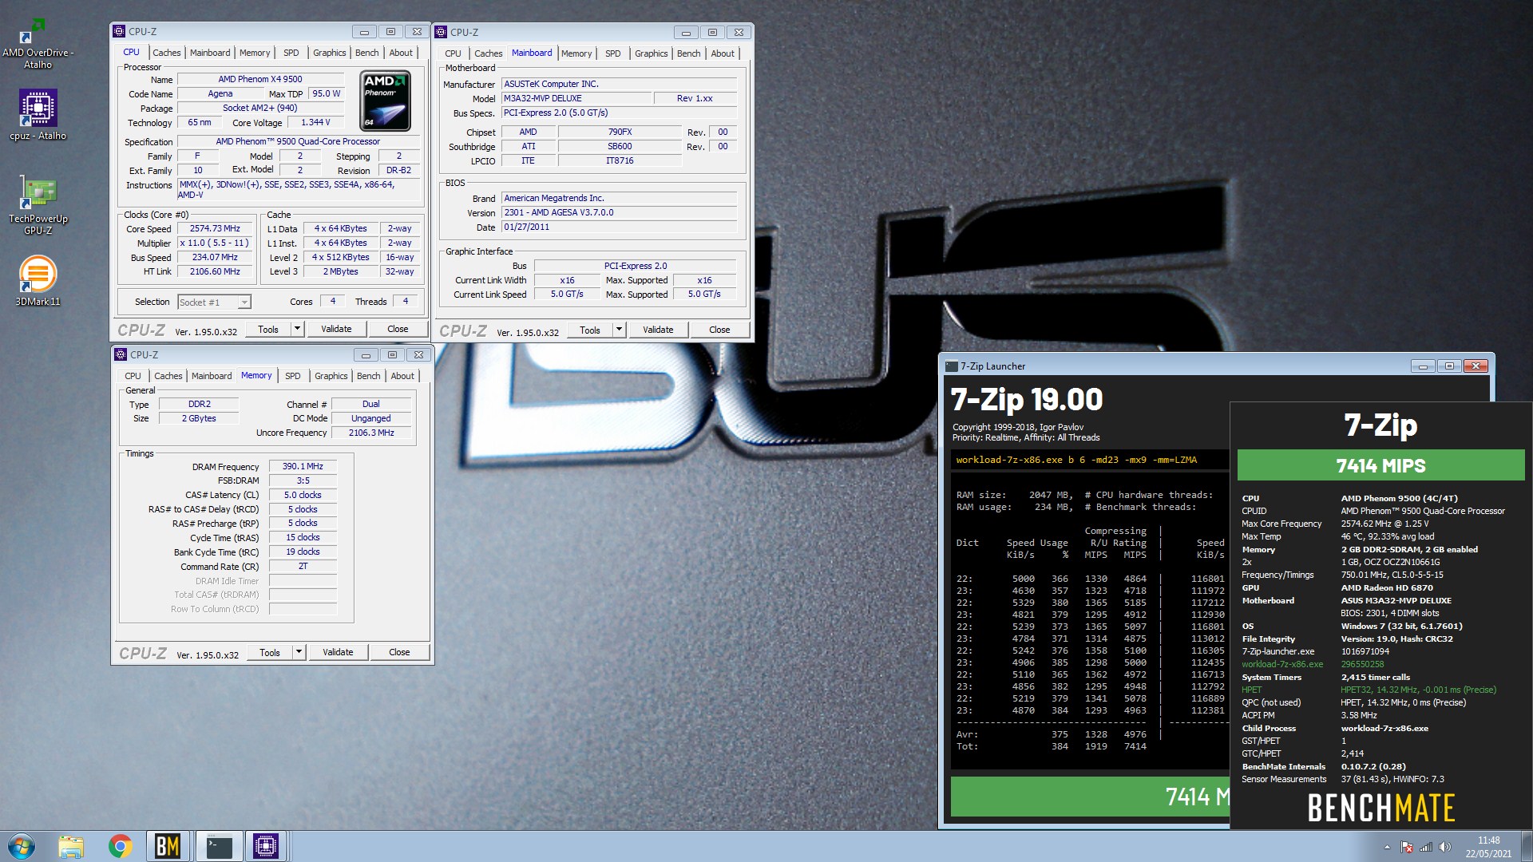1533x862 pixels.
Task: Click CPU-Z title icon in Memory window
Action: click(121, 354)
